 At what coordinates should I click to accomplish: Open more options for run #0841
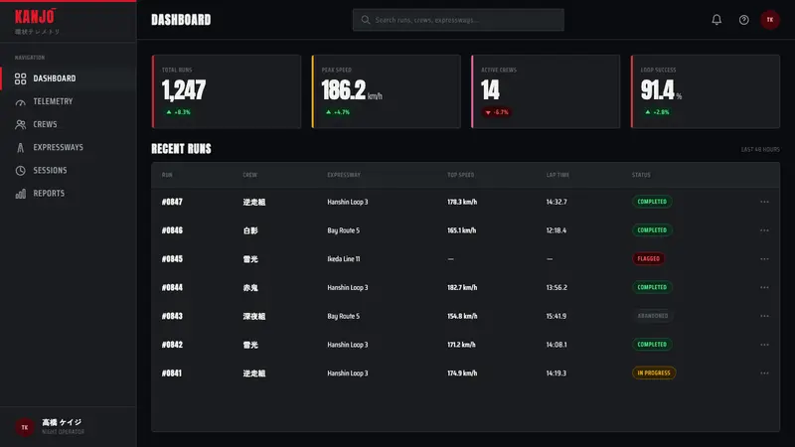point(764,373)
